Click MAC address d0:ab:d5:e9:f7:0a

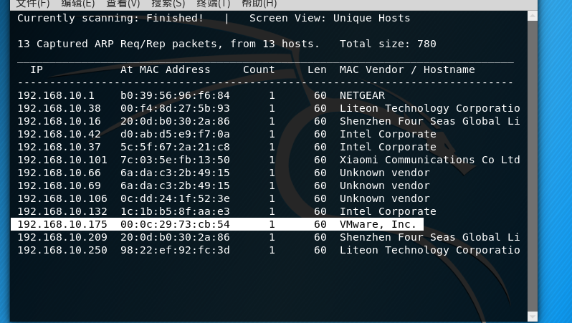pos(175,134)
